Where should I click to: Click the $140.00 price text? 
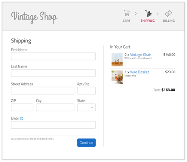[x=169, y=54]
